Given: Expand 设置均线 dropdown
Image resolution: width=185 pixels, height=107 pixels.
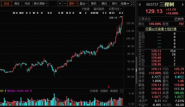Looking at the screenshot, I should pos(115,9).
